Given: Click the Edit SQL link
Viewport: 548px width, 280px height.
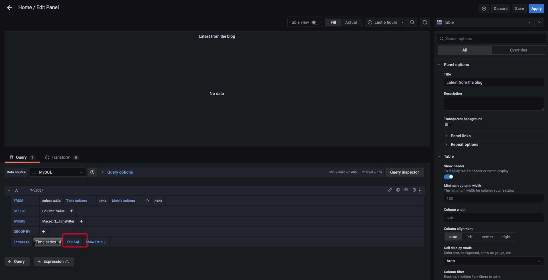Looking at the screenshot, I should [73, 242].
